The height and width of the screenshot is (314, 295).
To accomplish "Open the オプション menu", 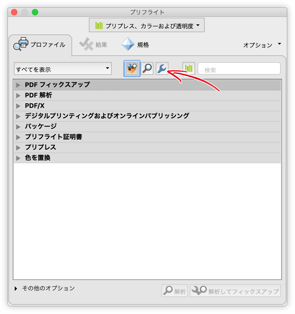I will point(262,45).
